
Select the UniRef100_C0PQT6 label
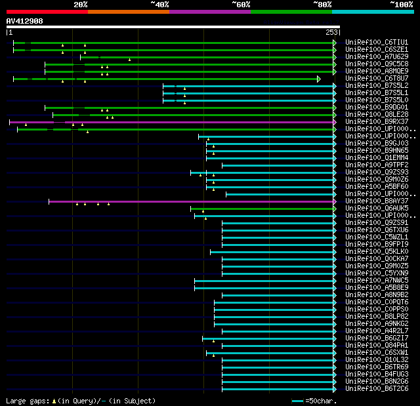click(x=377, y=302)
